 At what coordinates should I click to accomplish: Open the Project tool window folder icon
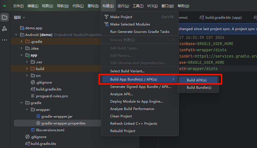[5, 18]
